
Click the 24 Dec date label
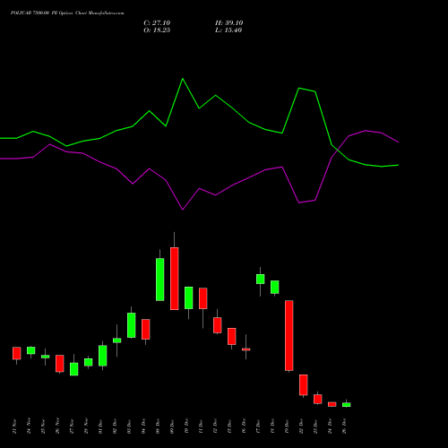coord(330,426)
